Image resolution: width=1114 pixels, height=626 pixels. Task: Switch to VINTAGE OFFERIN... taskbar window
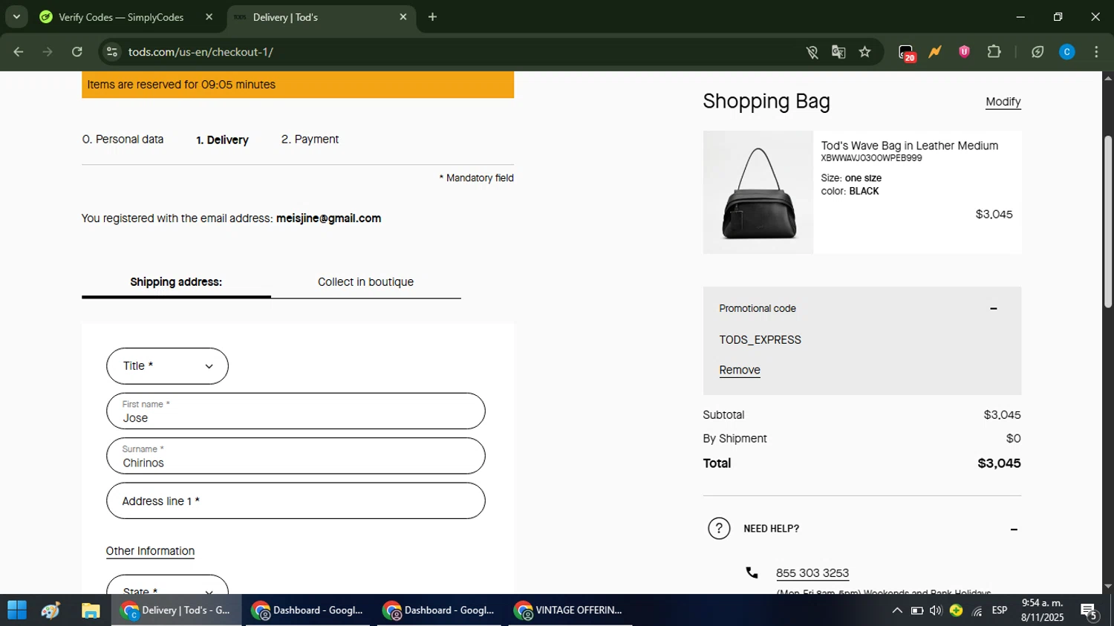click(570, 610)
